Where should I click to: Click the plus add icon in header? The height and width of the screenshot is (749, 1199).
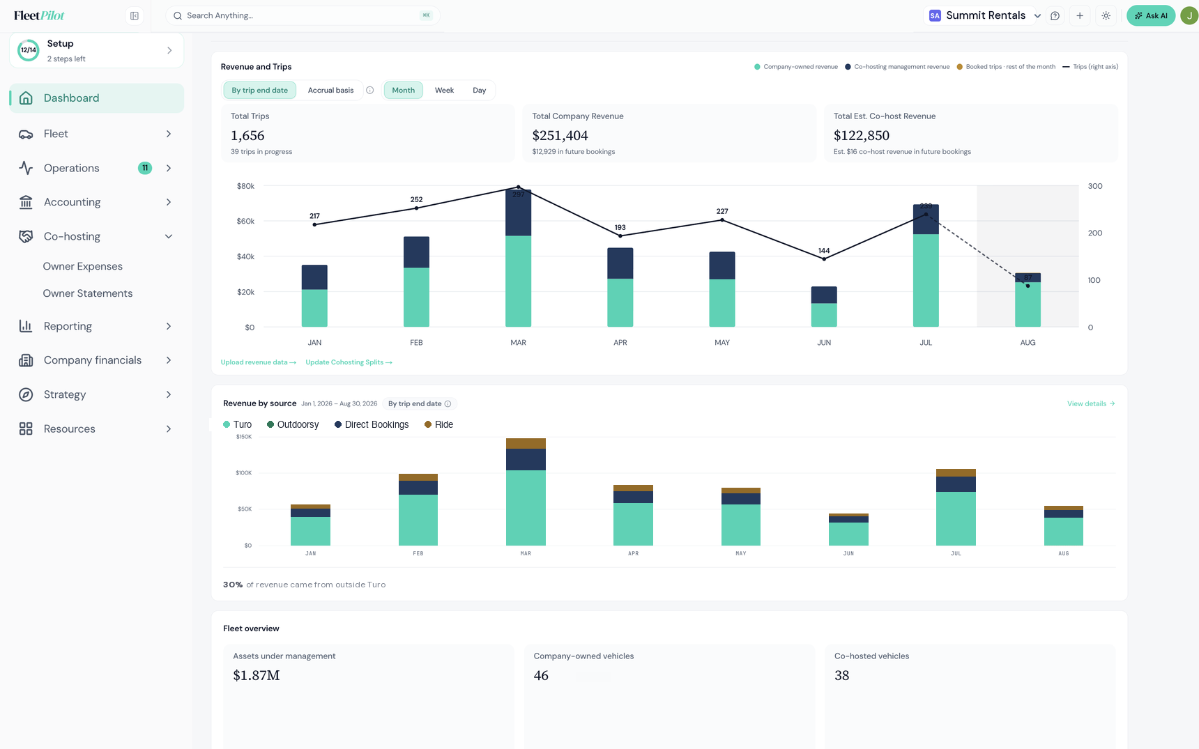pos(1080,15)
